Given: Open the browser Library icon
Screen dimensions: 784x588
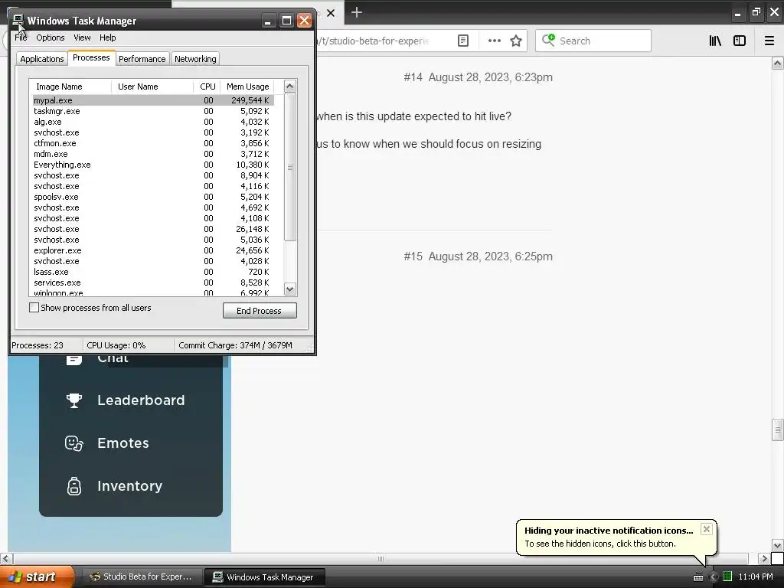Looking at the screenshot, I should 715,41.
